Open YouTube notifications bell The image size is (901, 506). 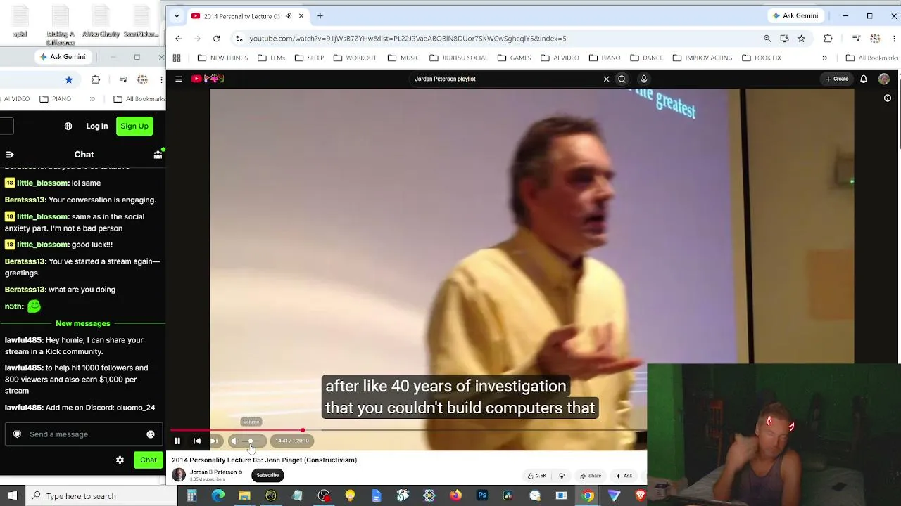pos(864,79)
